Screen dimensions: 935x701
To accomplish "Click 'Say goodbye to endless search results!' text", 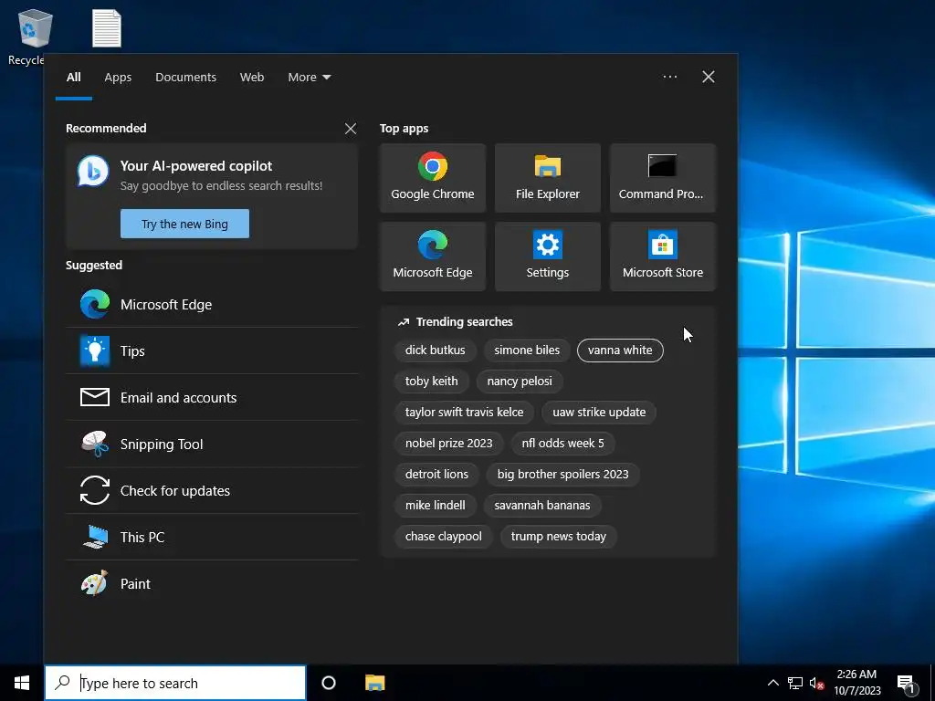I will 221,185.
